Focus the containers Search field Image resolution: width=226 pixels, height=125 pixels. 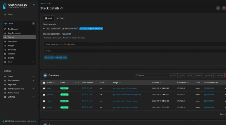(x=151, y=75)
